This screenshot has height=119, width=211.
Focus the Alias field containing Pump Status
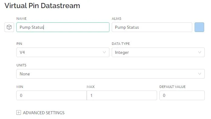(x=152, y=27)
